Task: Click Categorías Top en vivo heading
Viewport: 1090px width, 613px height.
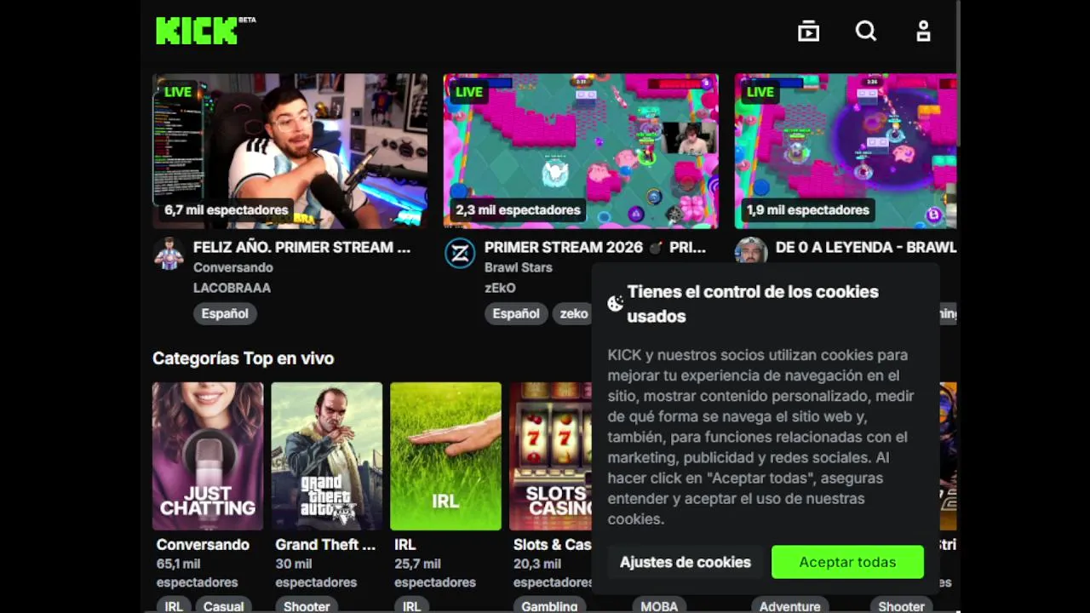Action: pos(243,358)
